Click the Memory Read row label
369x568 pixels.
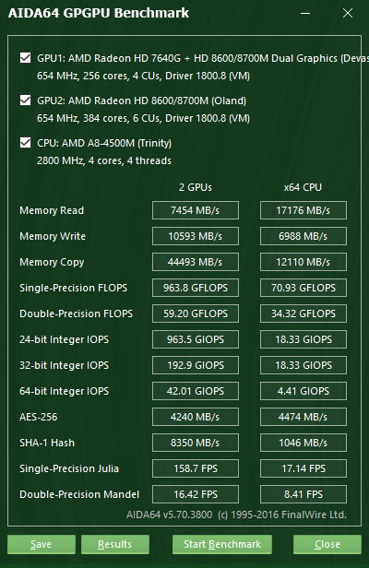(x=52, y=210)
